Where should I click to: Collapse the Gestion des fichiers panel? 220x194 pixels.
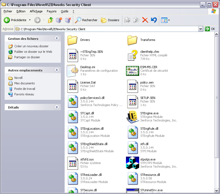(57, 39)
